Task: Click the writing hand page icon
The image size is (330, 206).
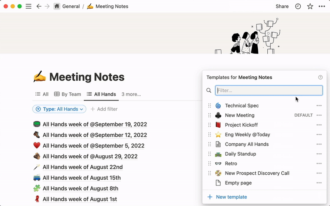Action: point(40,77)
